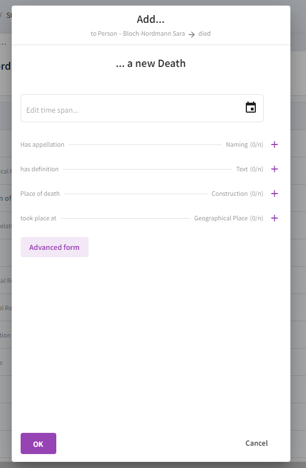Select the 'has definition' label
This screenshot has height=468, width=306.
pyautogui.click(x=40, y=169)
